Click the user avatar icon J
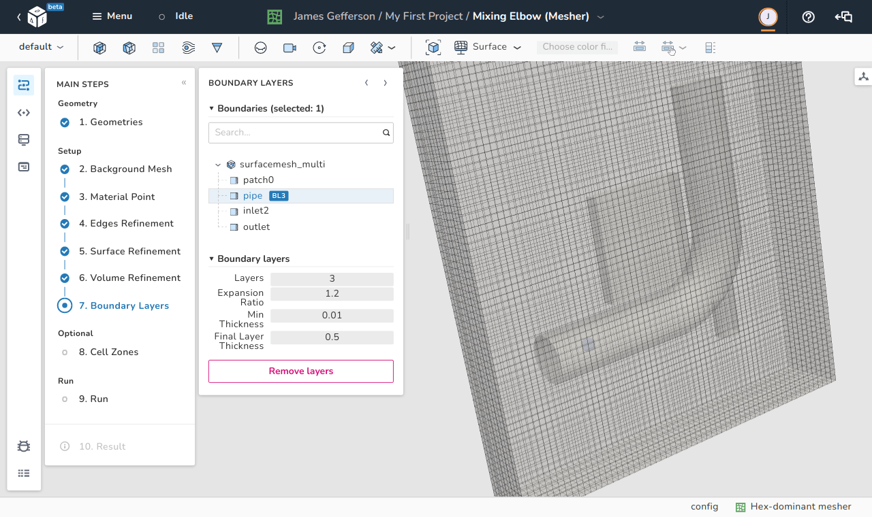 coord(768,17)
